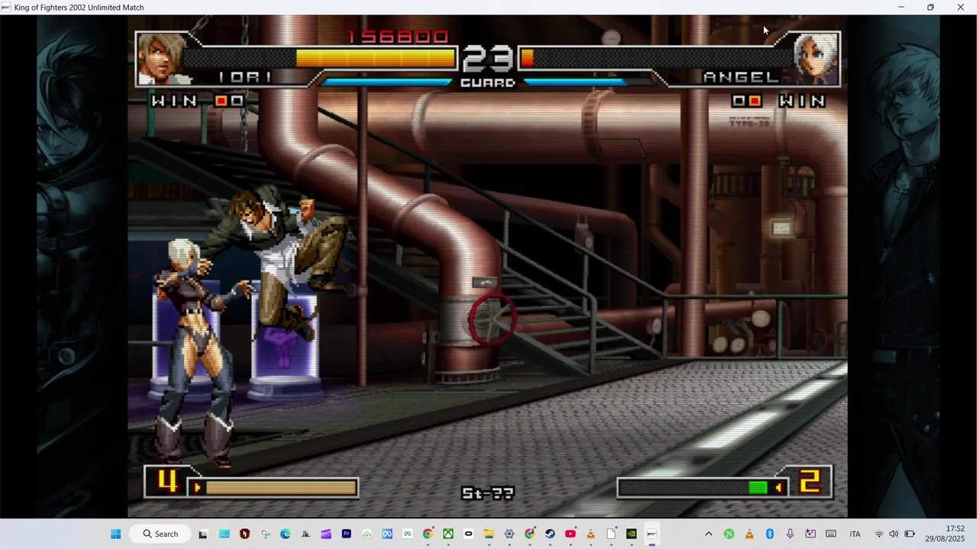977x549 pixels.
Task: Open Adobe Premiere Pro from the taskbar
Action: click(347, 534)
